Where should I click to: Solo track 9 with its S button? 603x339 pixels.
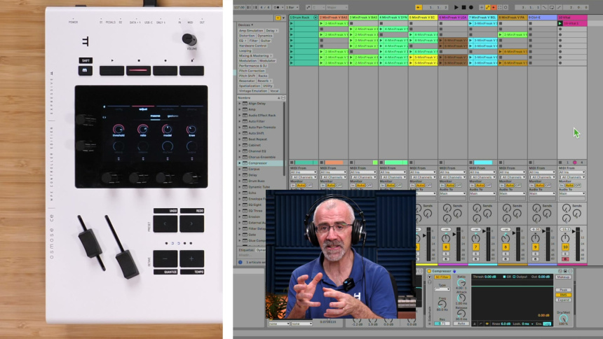(535, 254)
